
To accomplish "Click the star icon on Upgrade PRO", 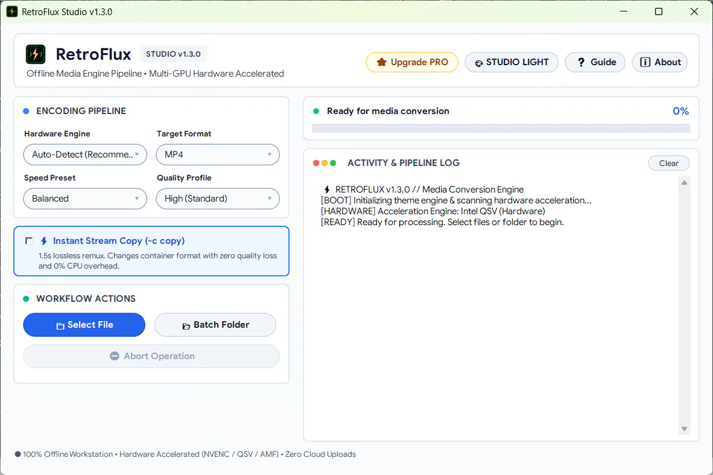I will [x=381, y=62].
